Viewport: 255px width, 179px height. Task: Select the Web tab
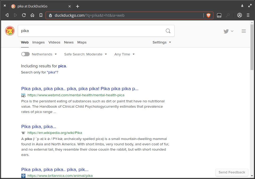(x=25, y=42)
